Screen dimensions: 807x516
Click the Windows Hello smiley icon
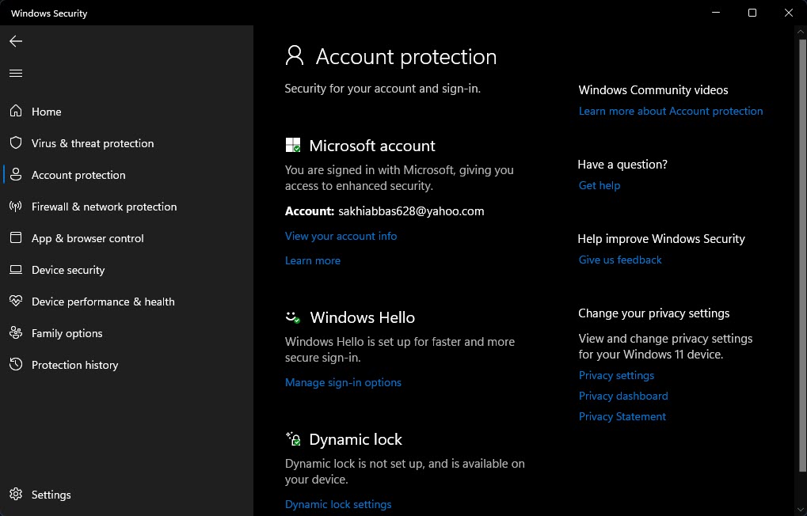(293, 317)
